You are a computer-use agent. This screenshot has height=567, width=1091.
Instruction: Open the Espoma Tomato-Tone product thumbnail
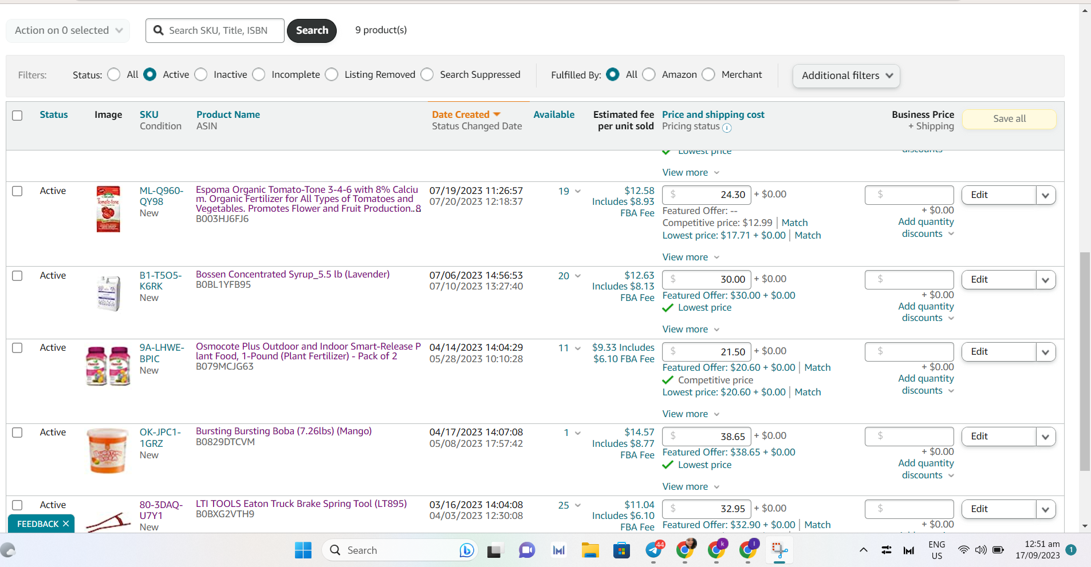(108, 209)
